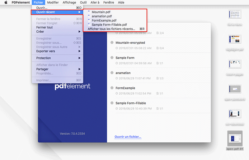Click the page count icon under FormExample
Viewport: 249px width, 160px height.
pos(157,93)
